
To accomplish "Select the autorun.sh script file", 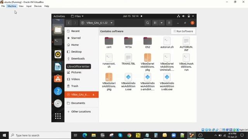I will (167, 42).
